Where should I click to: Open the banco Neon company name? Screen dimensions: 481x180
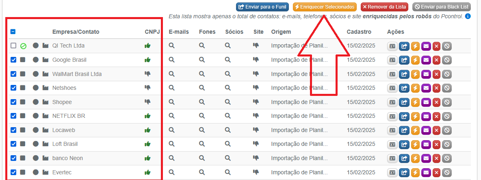67,158
